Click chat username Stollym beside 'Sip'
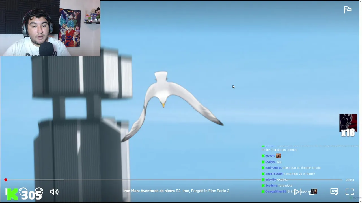This screenshot has height=203, width=362. tap(270, 162)
